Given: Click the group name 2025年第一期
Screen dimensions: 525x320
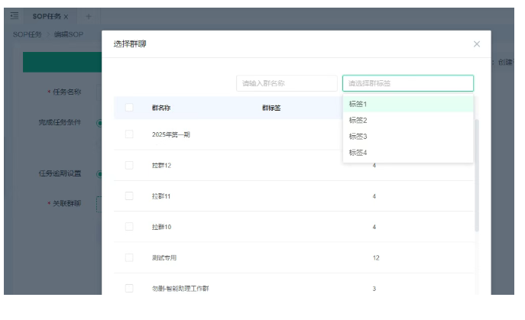Looking at the screenshot, I should coord(171,134).
